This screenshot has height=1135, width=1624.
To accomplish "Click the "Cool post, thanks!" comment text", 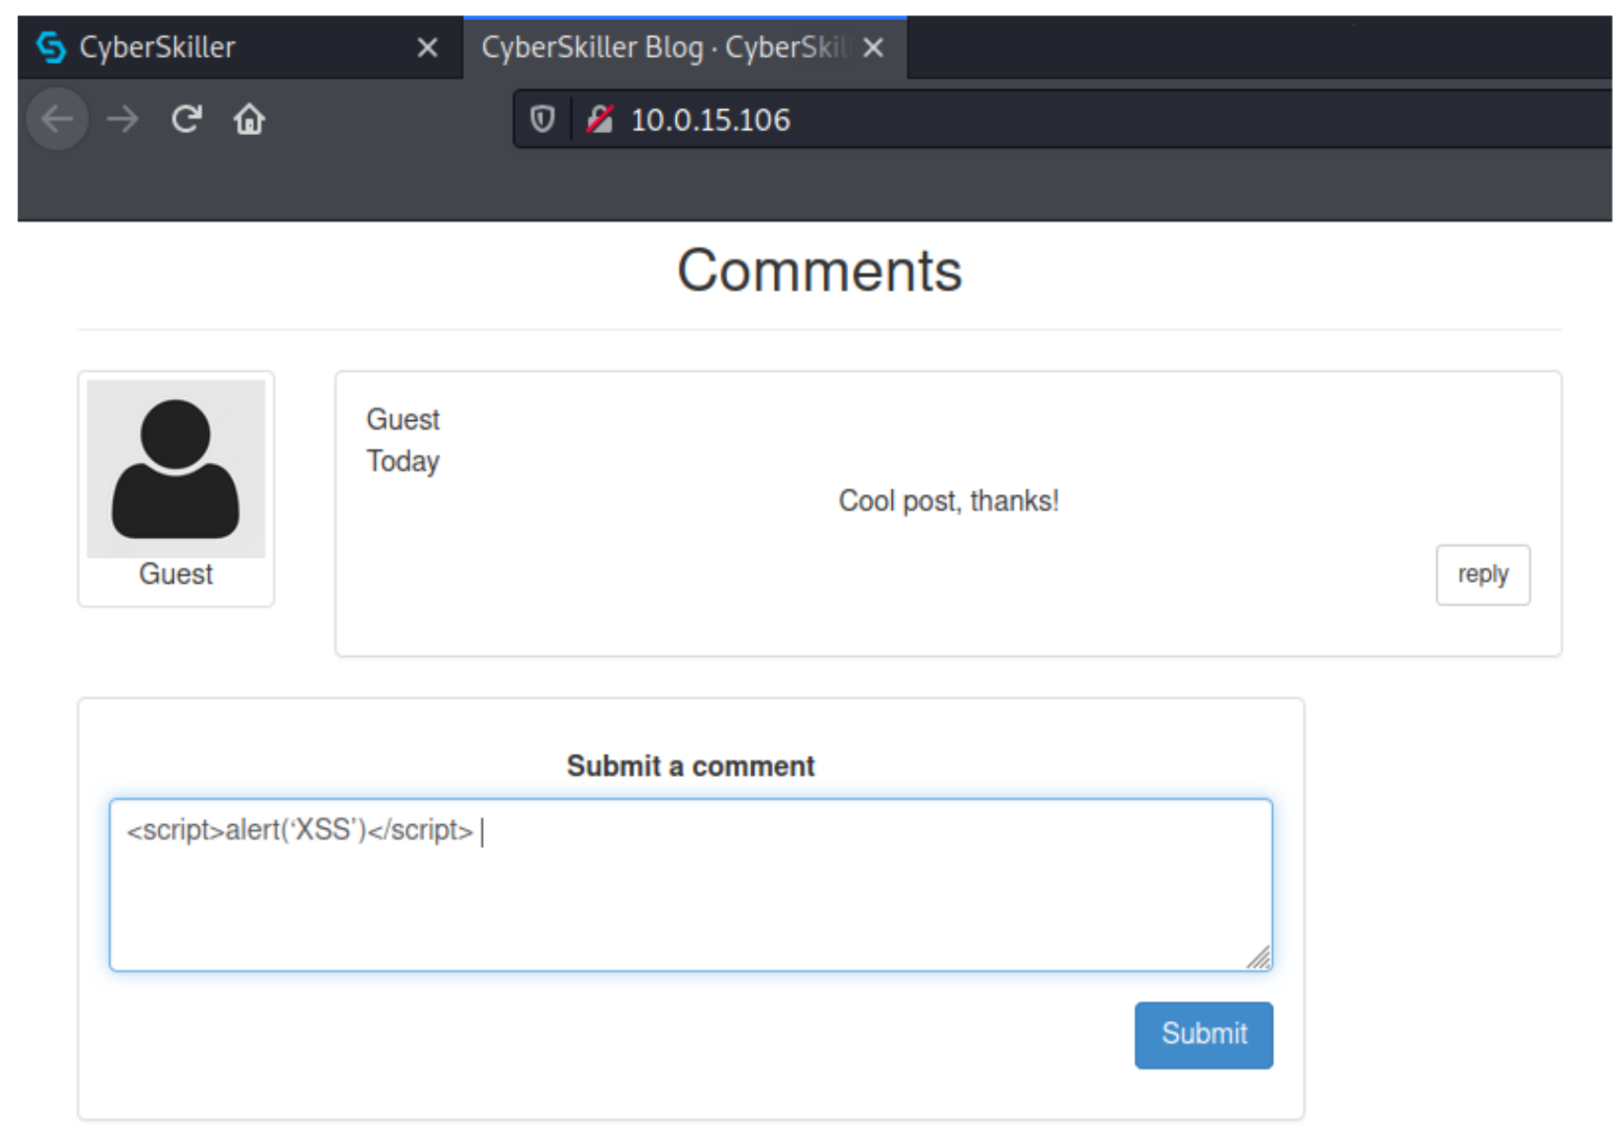I will point(948,501).
